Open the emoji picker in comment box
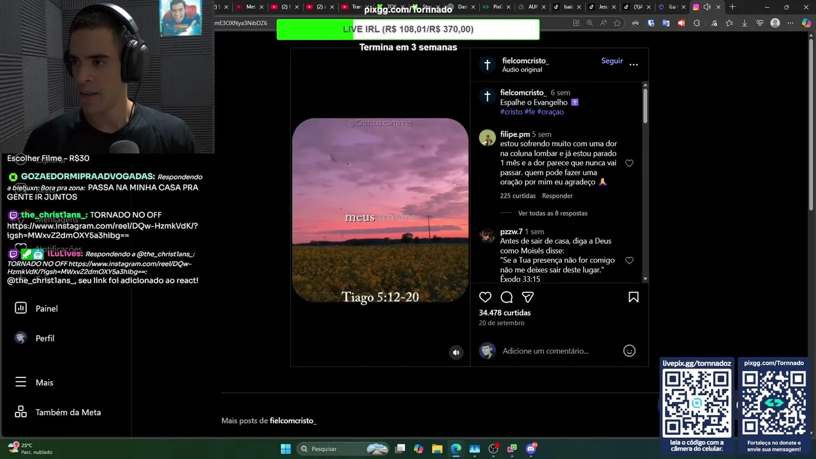 [x=629, y=351]
